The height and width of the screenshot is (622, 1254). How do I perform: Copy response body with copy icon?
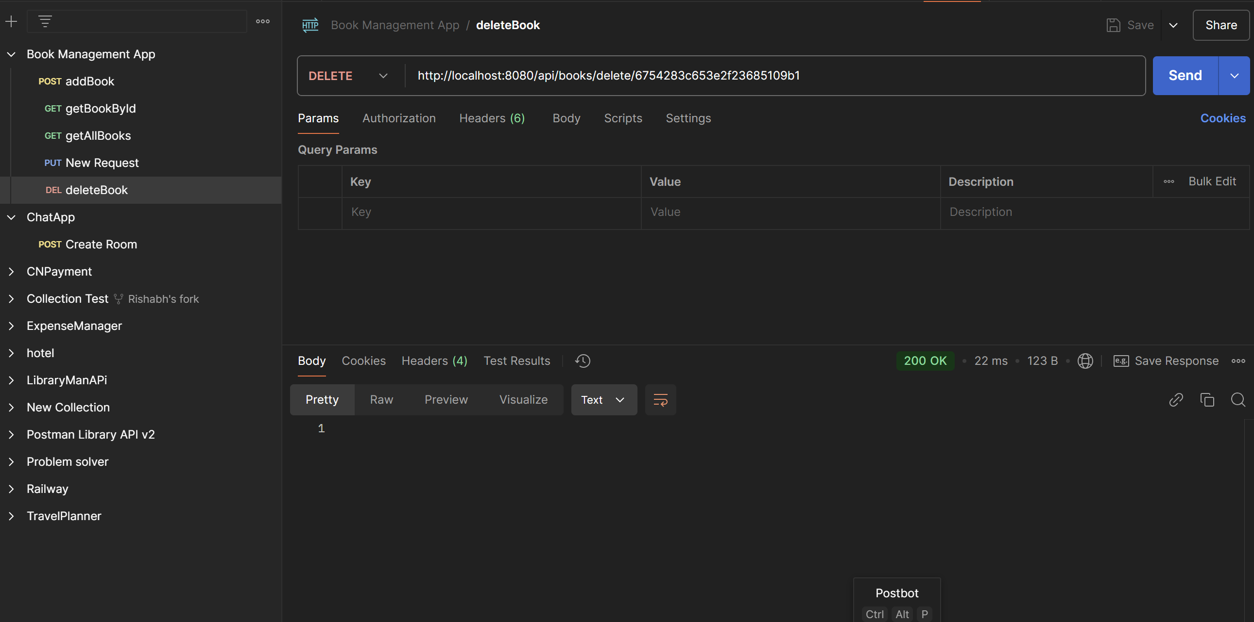click(1207, 400)
